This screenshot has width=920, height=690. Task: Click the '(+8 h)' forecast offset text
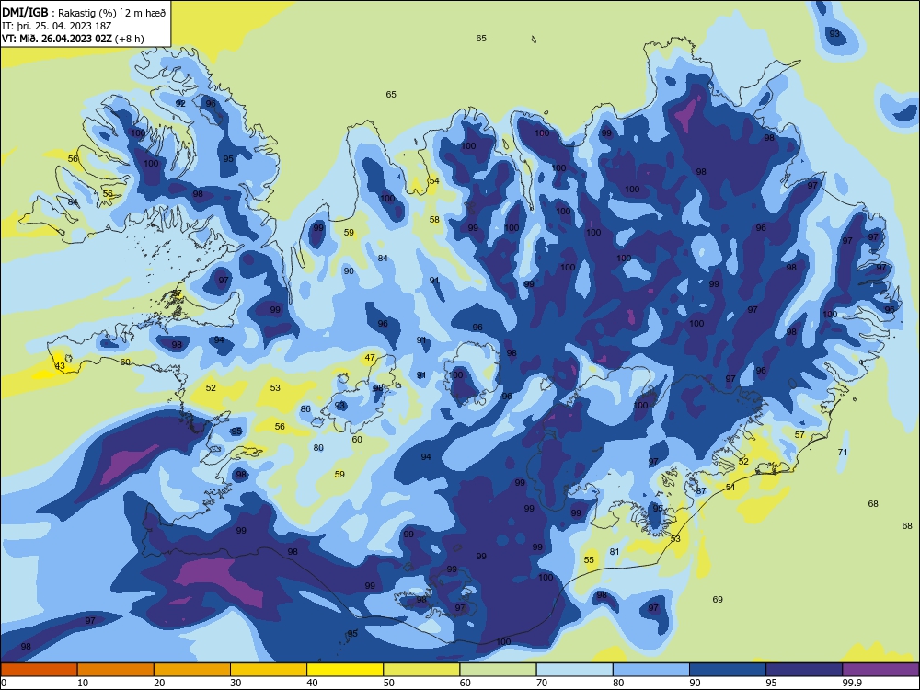[x=130, y=39]
